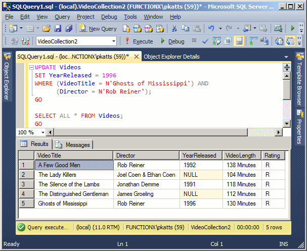The height and width of the screenshot is (251, 307).
Task: Open the Template Browser side panel
Action: (x=299, y=79)
